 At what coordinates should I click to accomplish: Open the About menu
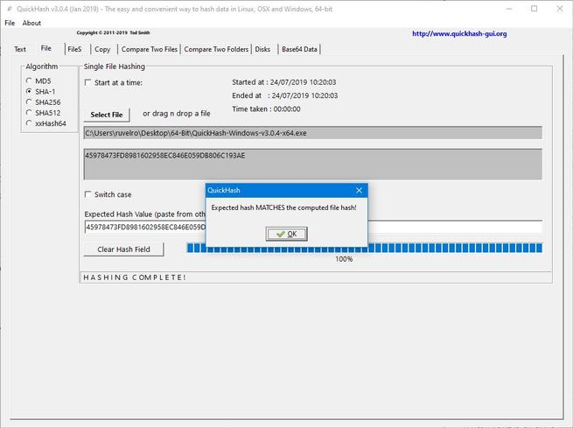click(x=31, y=23)
